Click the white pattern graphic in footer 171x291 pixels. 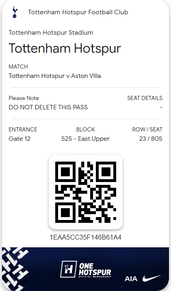click(x=15, y=269)
